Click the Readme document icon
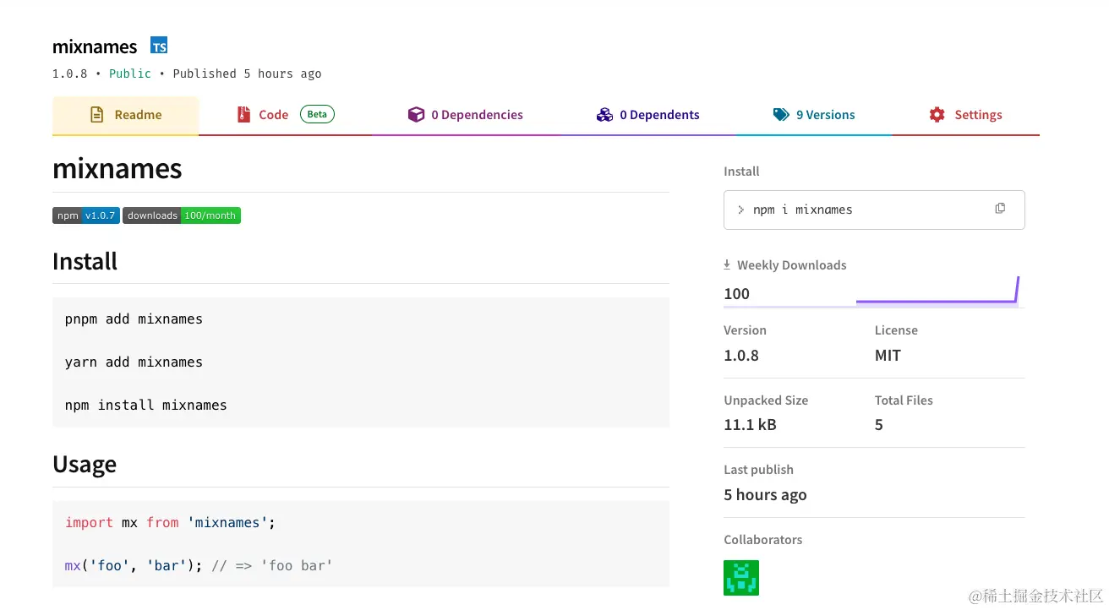The image size is (1109, 610). [x=97, y=115]
